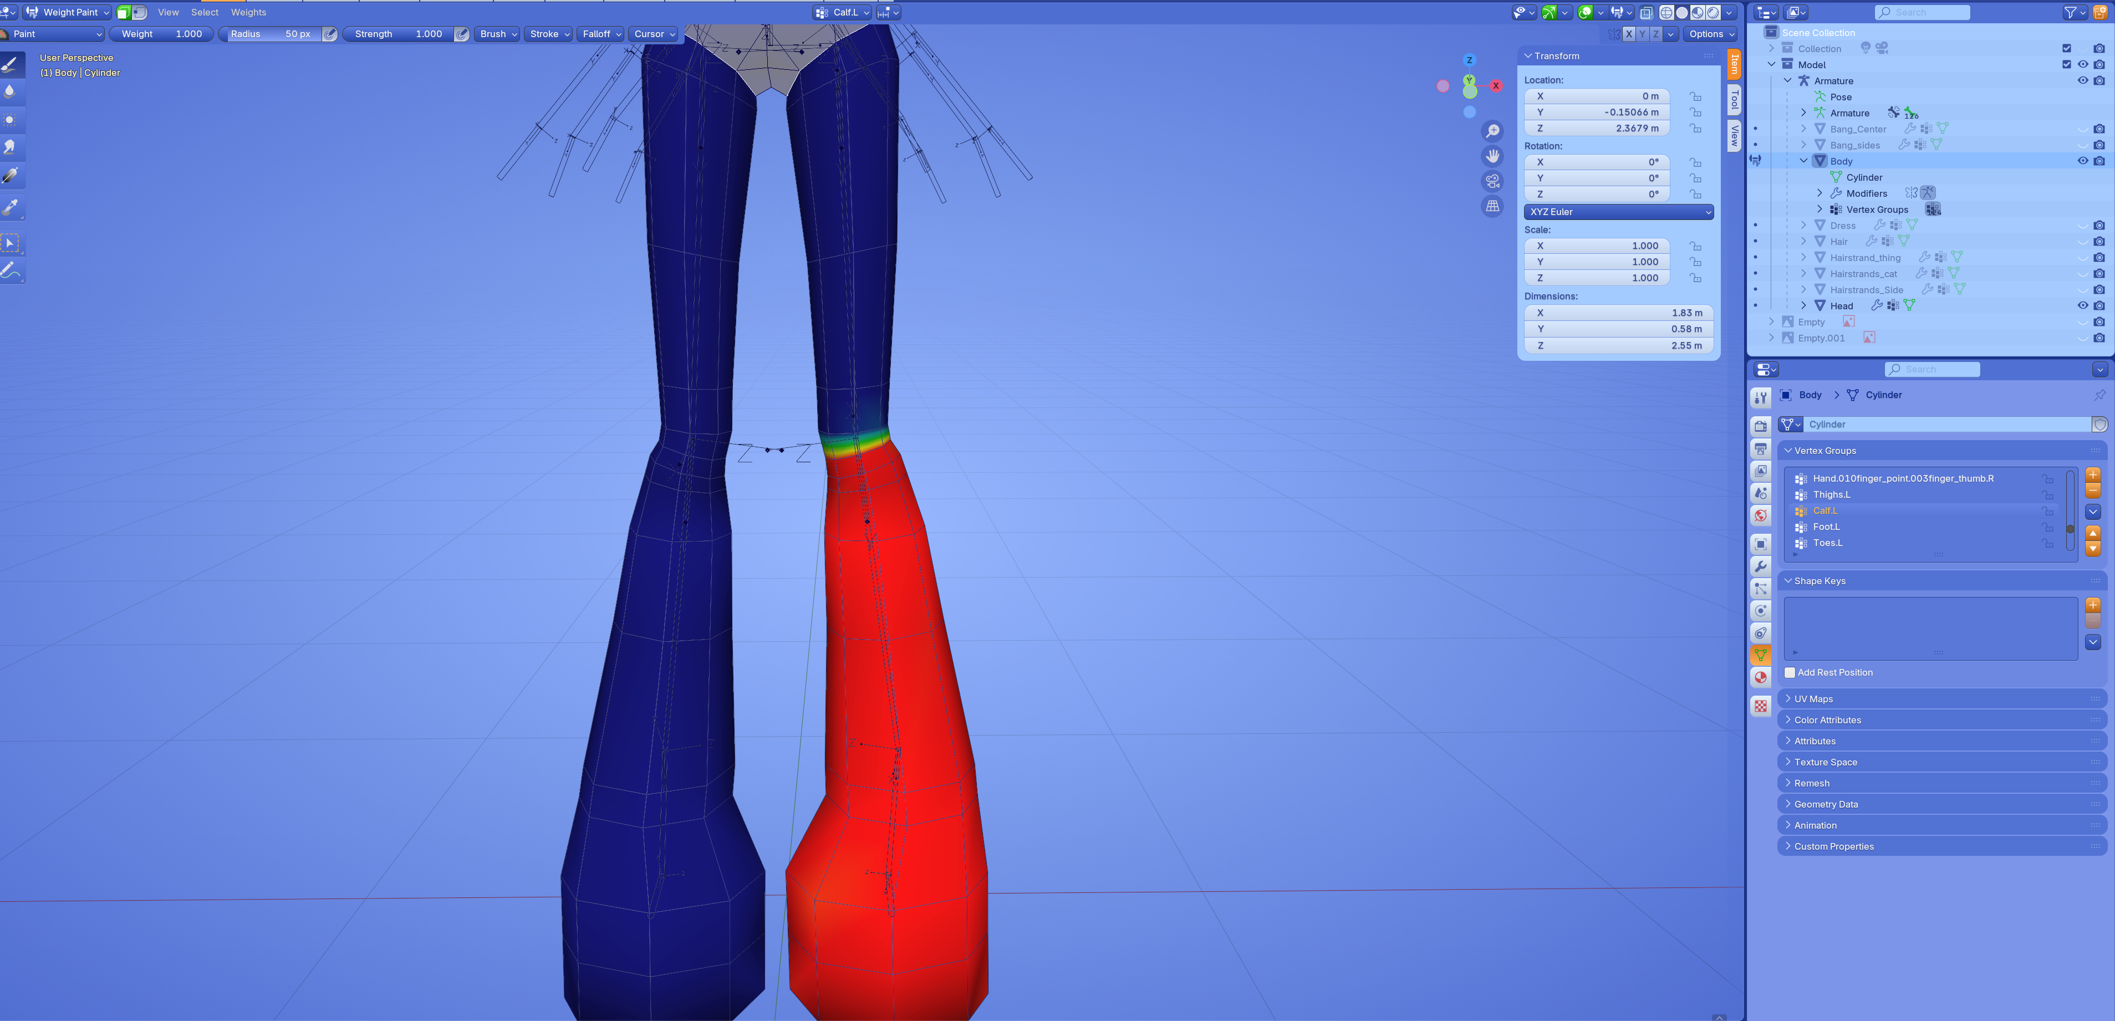Screen dimensions: 2115x1021
Task: Click the Weight value slider
Action: (x=162, y=34)
